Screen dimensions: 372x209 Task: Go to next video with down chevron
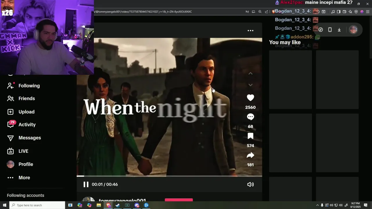coord(250,85)
